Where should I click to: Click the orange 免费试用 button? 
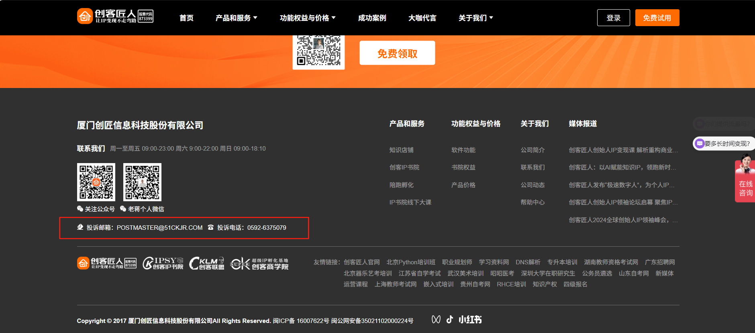[x=657, y=18]
